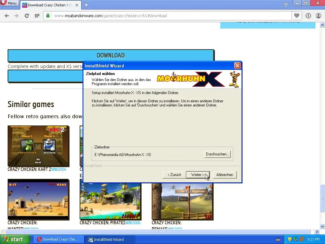This screenshot has height=244, width=325.
Task: Click the Zielordner path E:\Phenomedia AG\Moorhuhn X - XS
Action: click(123, 155)
